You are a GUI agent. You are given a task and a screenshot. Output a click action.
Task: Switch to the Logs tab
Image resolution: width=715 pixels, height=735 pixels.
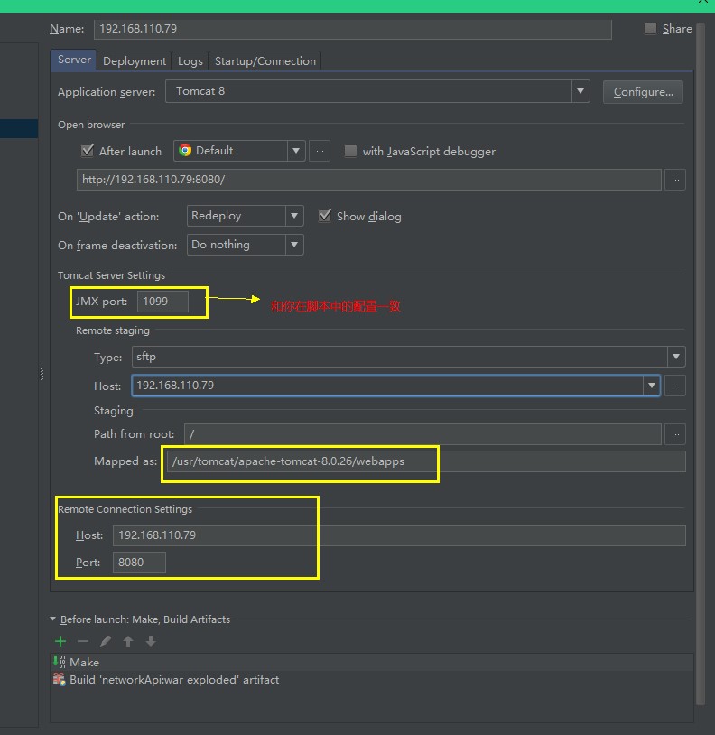[x=190, y=60]
